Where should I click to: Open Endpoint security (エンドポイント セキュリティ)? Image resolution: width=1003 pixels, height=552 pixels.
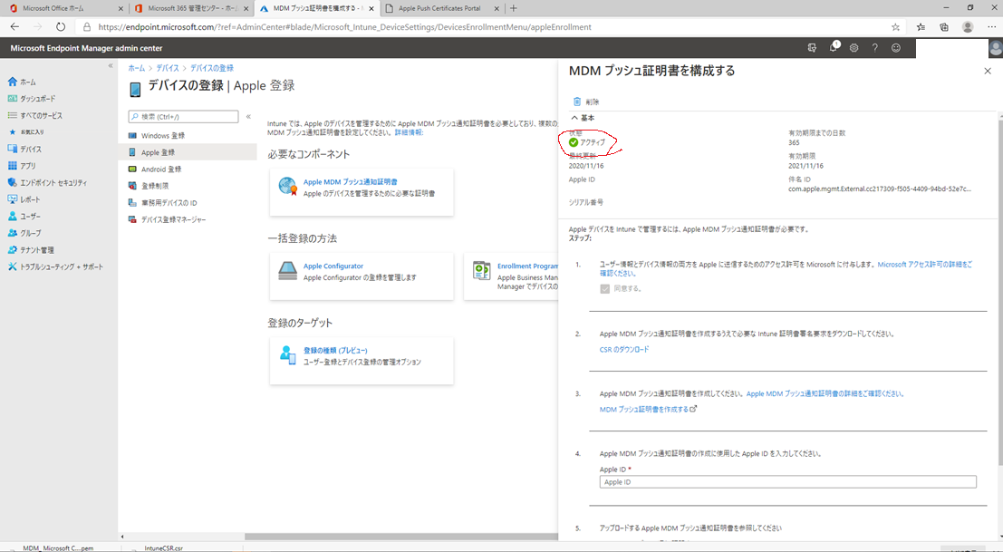point(48,182)
